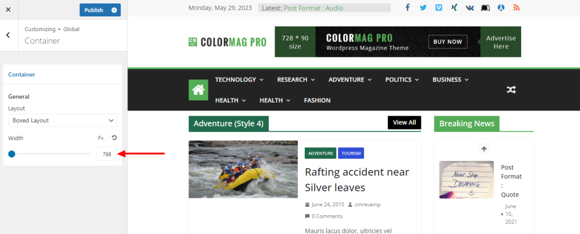Click the Width slider handle
Screen dimensions: 580x234
point(11,154)
